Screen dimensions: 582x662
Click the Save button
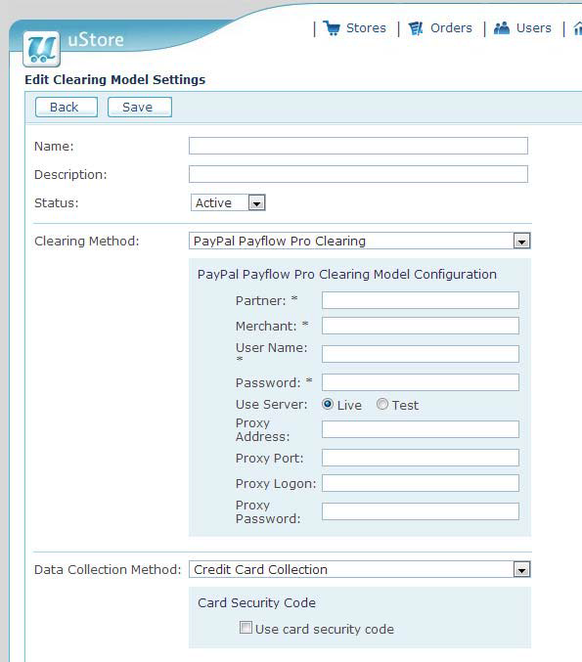140,108
